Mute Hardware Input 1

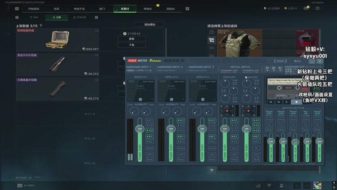coord(150,160)
